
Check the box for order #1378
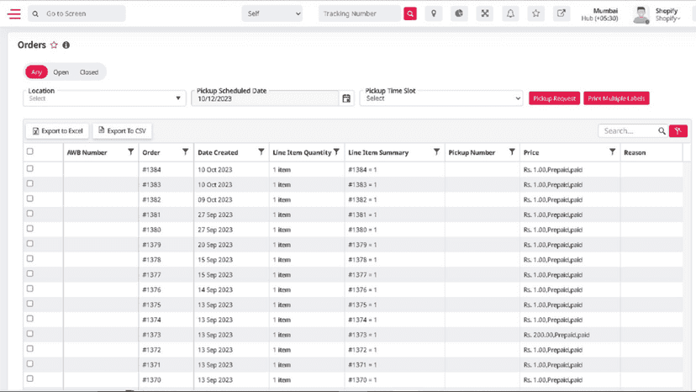click(29, 258)
